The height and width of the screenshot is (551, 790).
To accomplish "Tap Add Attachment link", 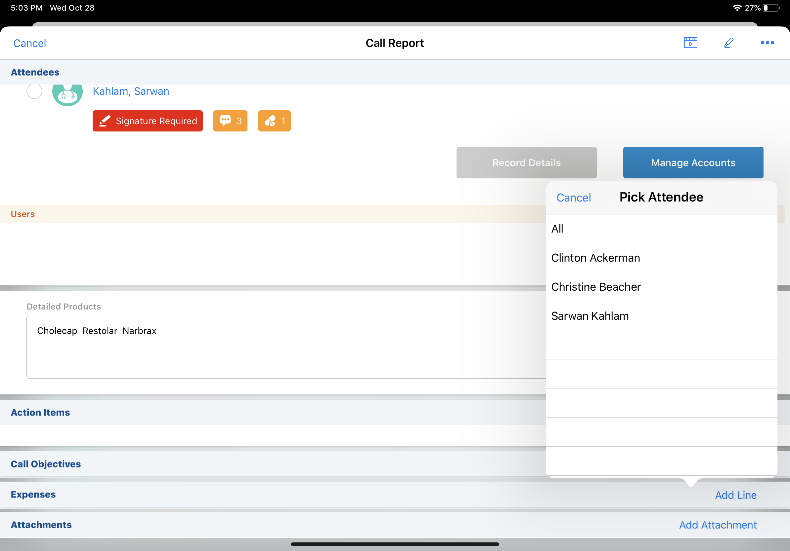I will pyautogui.click(x=718, y=525).
